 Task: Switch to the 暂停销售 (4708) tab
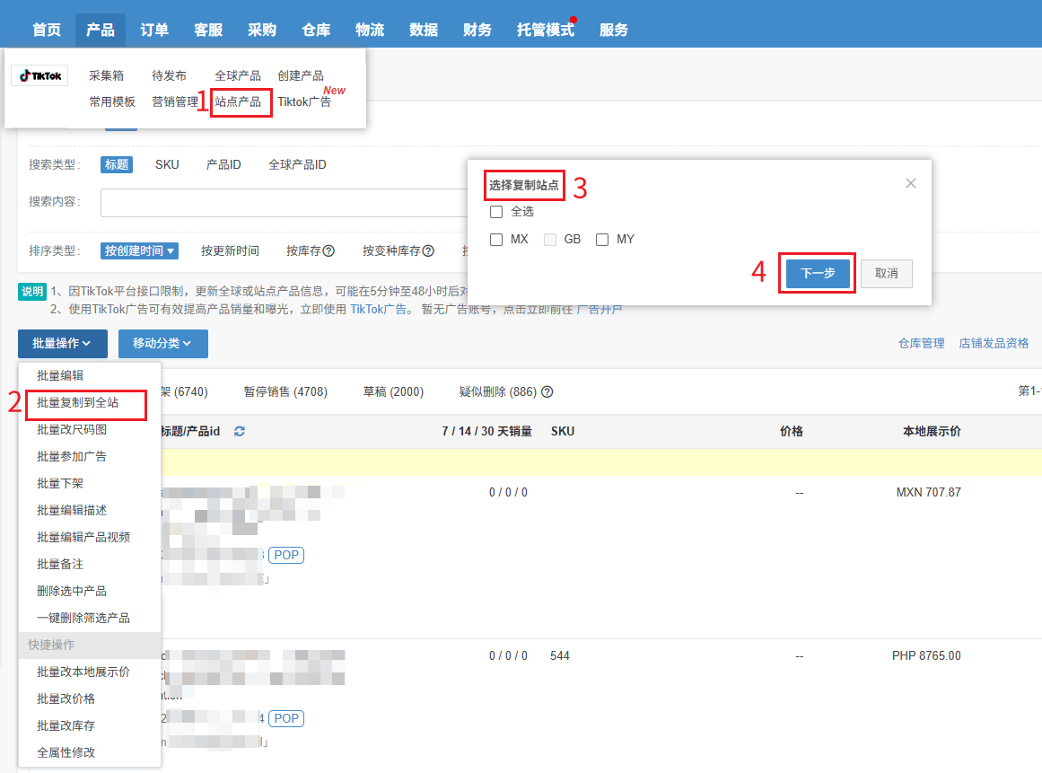[285, 392]
